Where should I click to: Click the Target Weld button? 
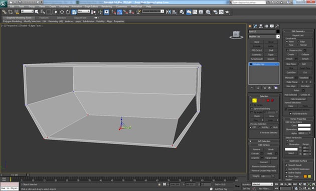tap(271, 158)
